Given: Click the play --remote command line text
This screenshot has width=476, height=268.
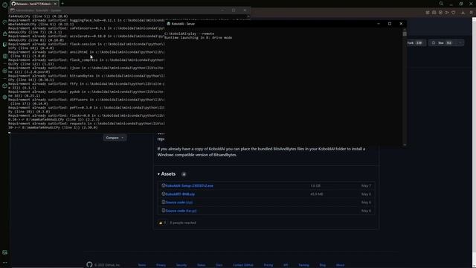Looking at the screenshot, I should [x=189, y=33].
